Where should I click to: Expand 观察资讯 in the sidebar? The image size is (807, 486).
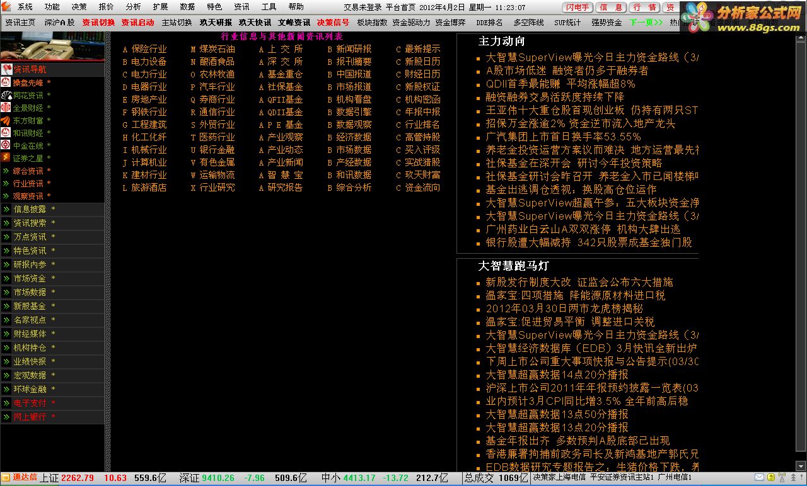tap(6, 196)
